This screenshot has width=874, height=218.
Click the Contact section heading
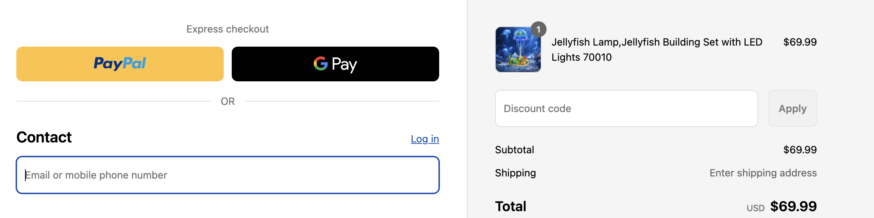(44, 137)
